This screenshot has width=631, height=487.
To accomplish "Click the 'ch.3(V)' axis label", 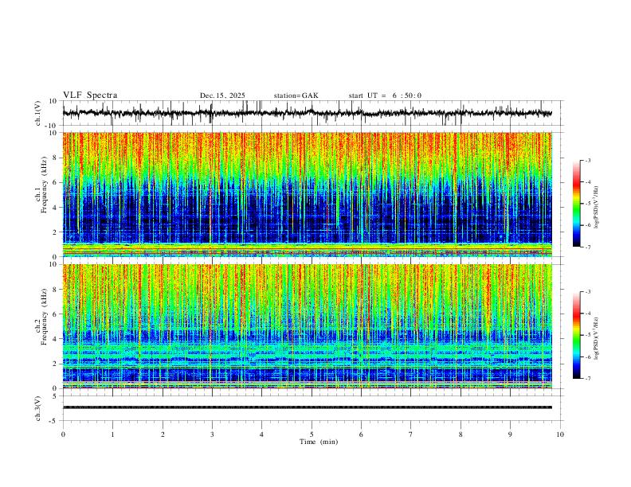I will (38, 408).
